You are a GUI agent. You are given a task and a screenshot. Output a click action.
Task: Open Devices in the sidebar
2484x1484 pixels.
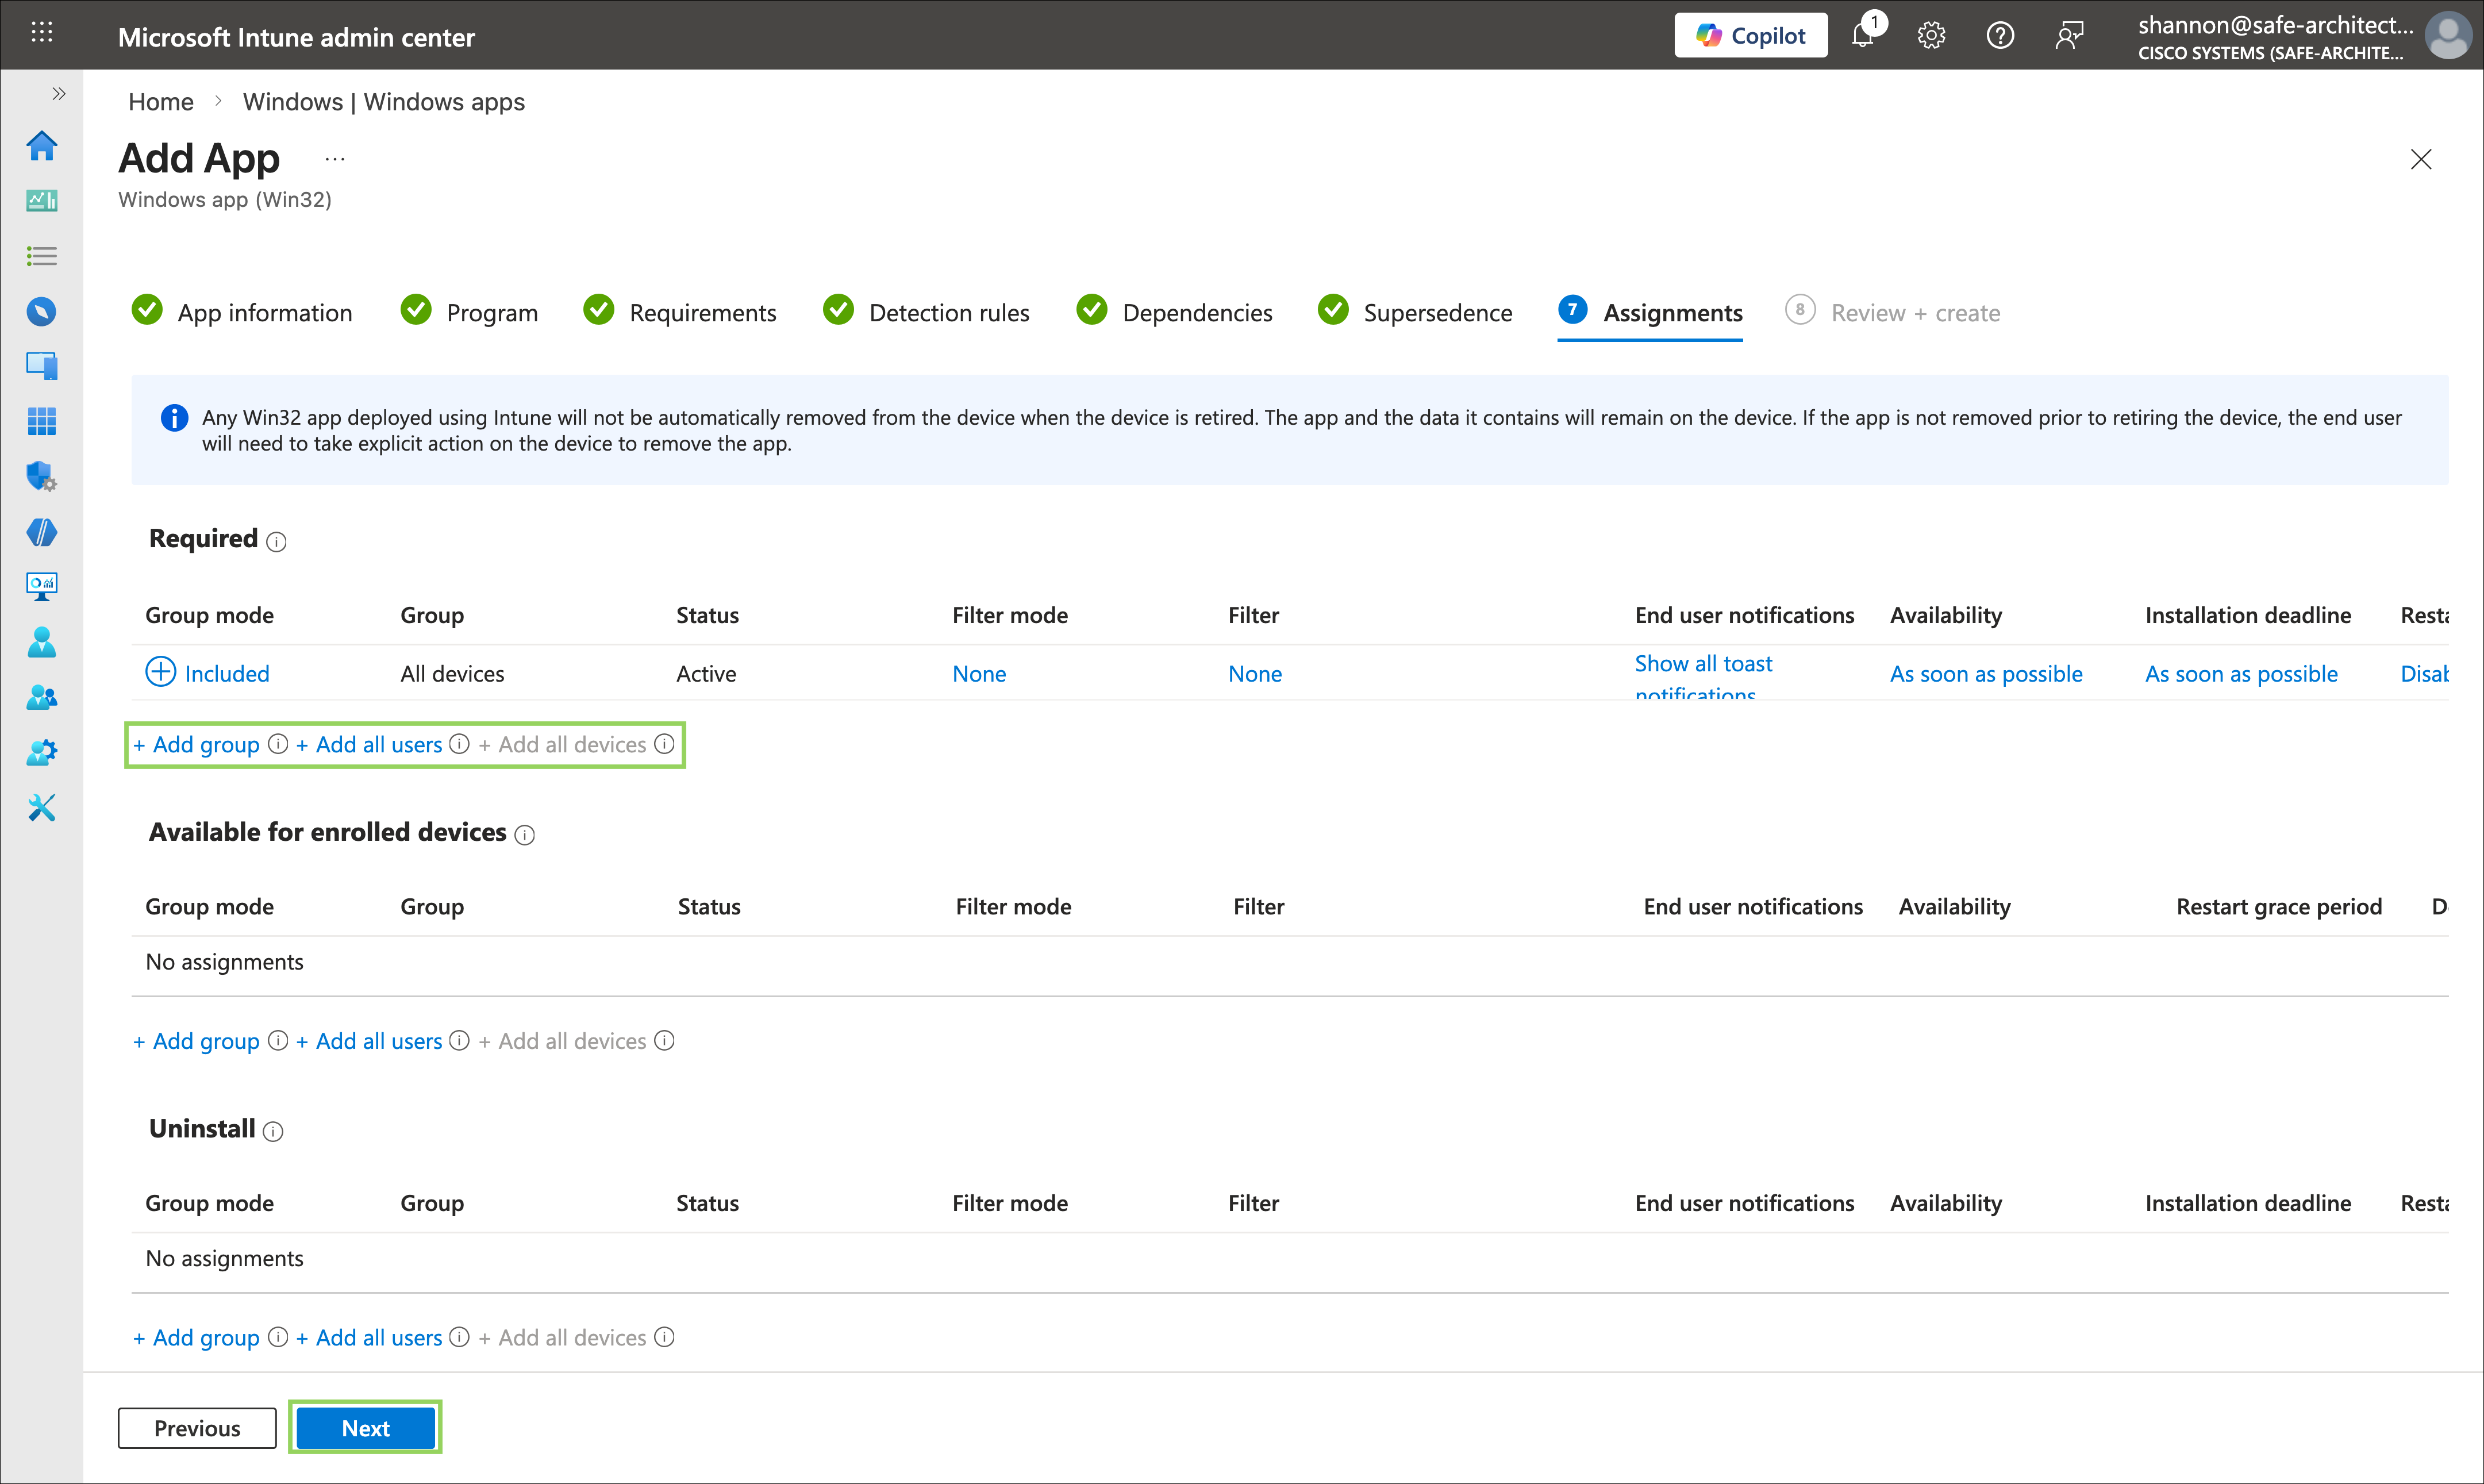tap(41, 366)
